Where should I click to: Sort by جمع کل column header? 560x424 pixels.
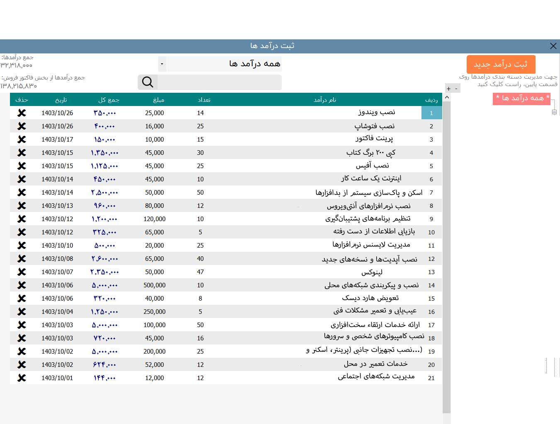[109, 100]
